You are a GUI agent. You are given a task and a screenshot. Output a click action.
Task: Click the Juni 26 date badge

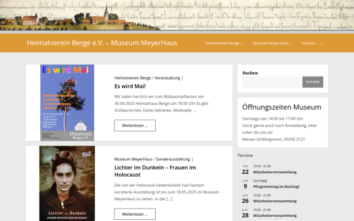coord(245,199)
